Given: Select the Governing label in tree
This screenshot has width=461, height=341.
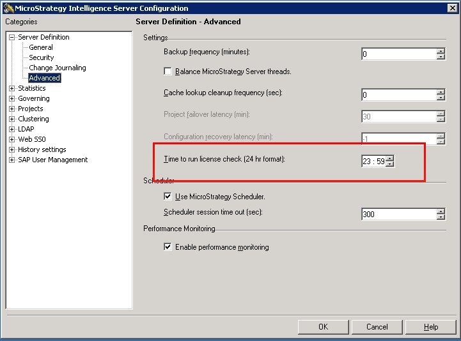Looking at the screenshot, I should 34,98.
